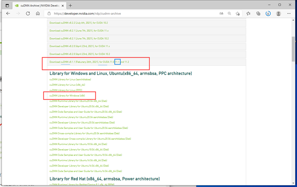Click the zoom magnifier icon in address bar

[x=229, y=13]
